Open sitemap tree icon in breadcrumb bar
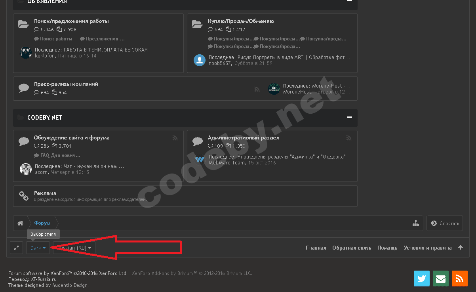Image resolution: width=476 pixels, height=292 pixels. click(416, 223)
